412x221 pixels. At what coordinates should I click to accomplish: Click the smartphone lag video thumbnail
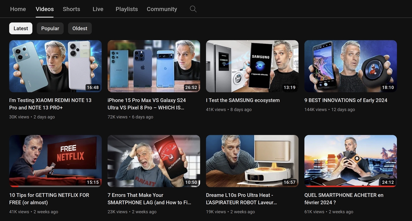point(154,161)
